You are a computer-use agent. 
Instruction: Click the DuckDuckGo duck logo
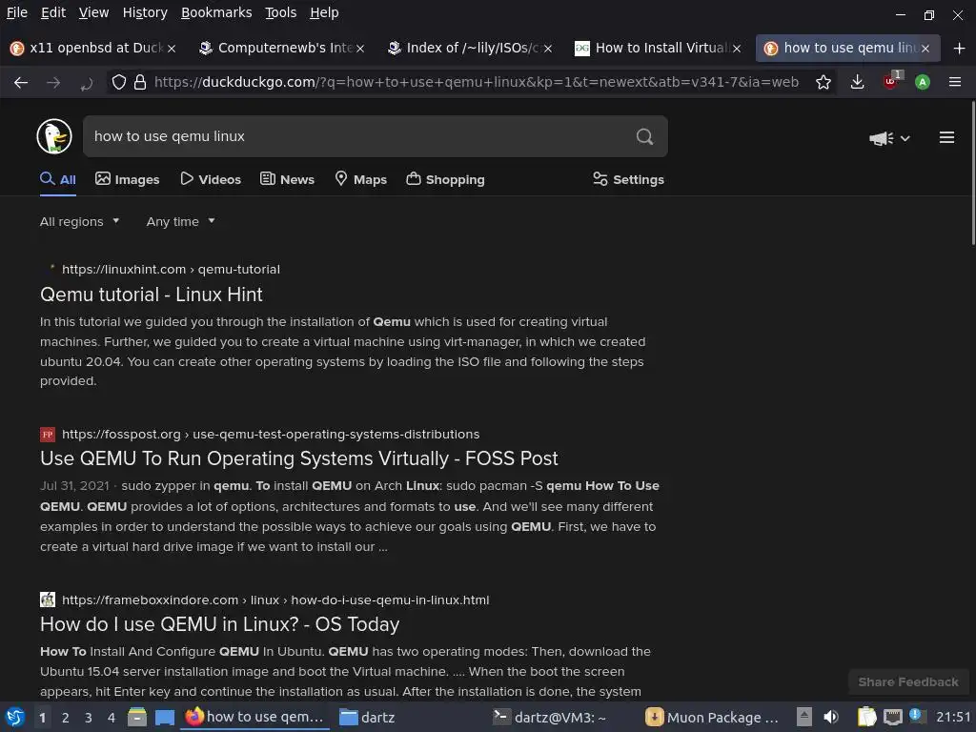coord(54,136)
